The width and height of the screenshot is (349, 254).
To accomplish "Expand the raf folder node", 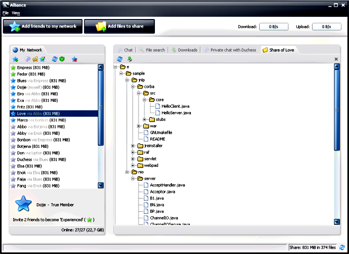I will (x=133, y=152).
